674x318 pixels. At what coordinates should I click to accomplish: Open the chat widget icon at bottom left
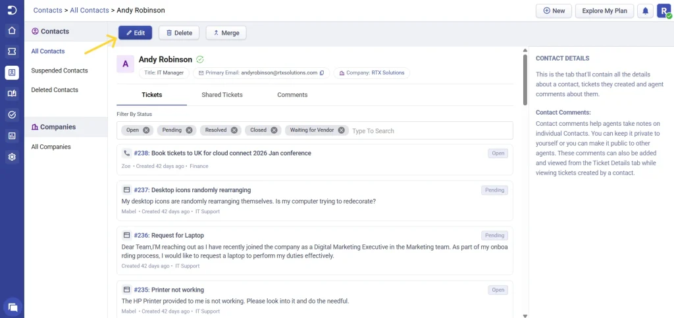13,307
